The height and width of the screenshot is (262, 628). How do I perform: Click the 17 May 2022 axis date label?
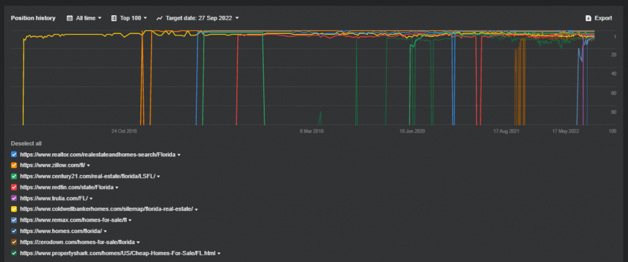565,131
